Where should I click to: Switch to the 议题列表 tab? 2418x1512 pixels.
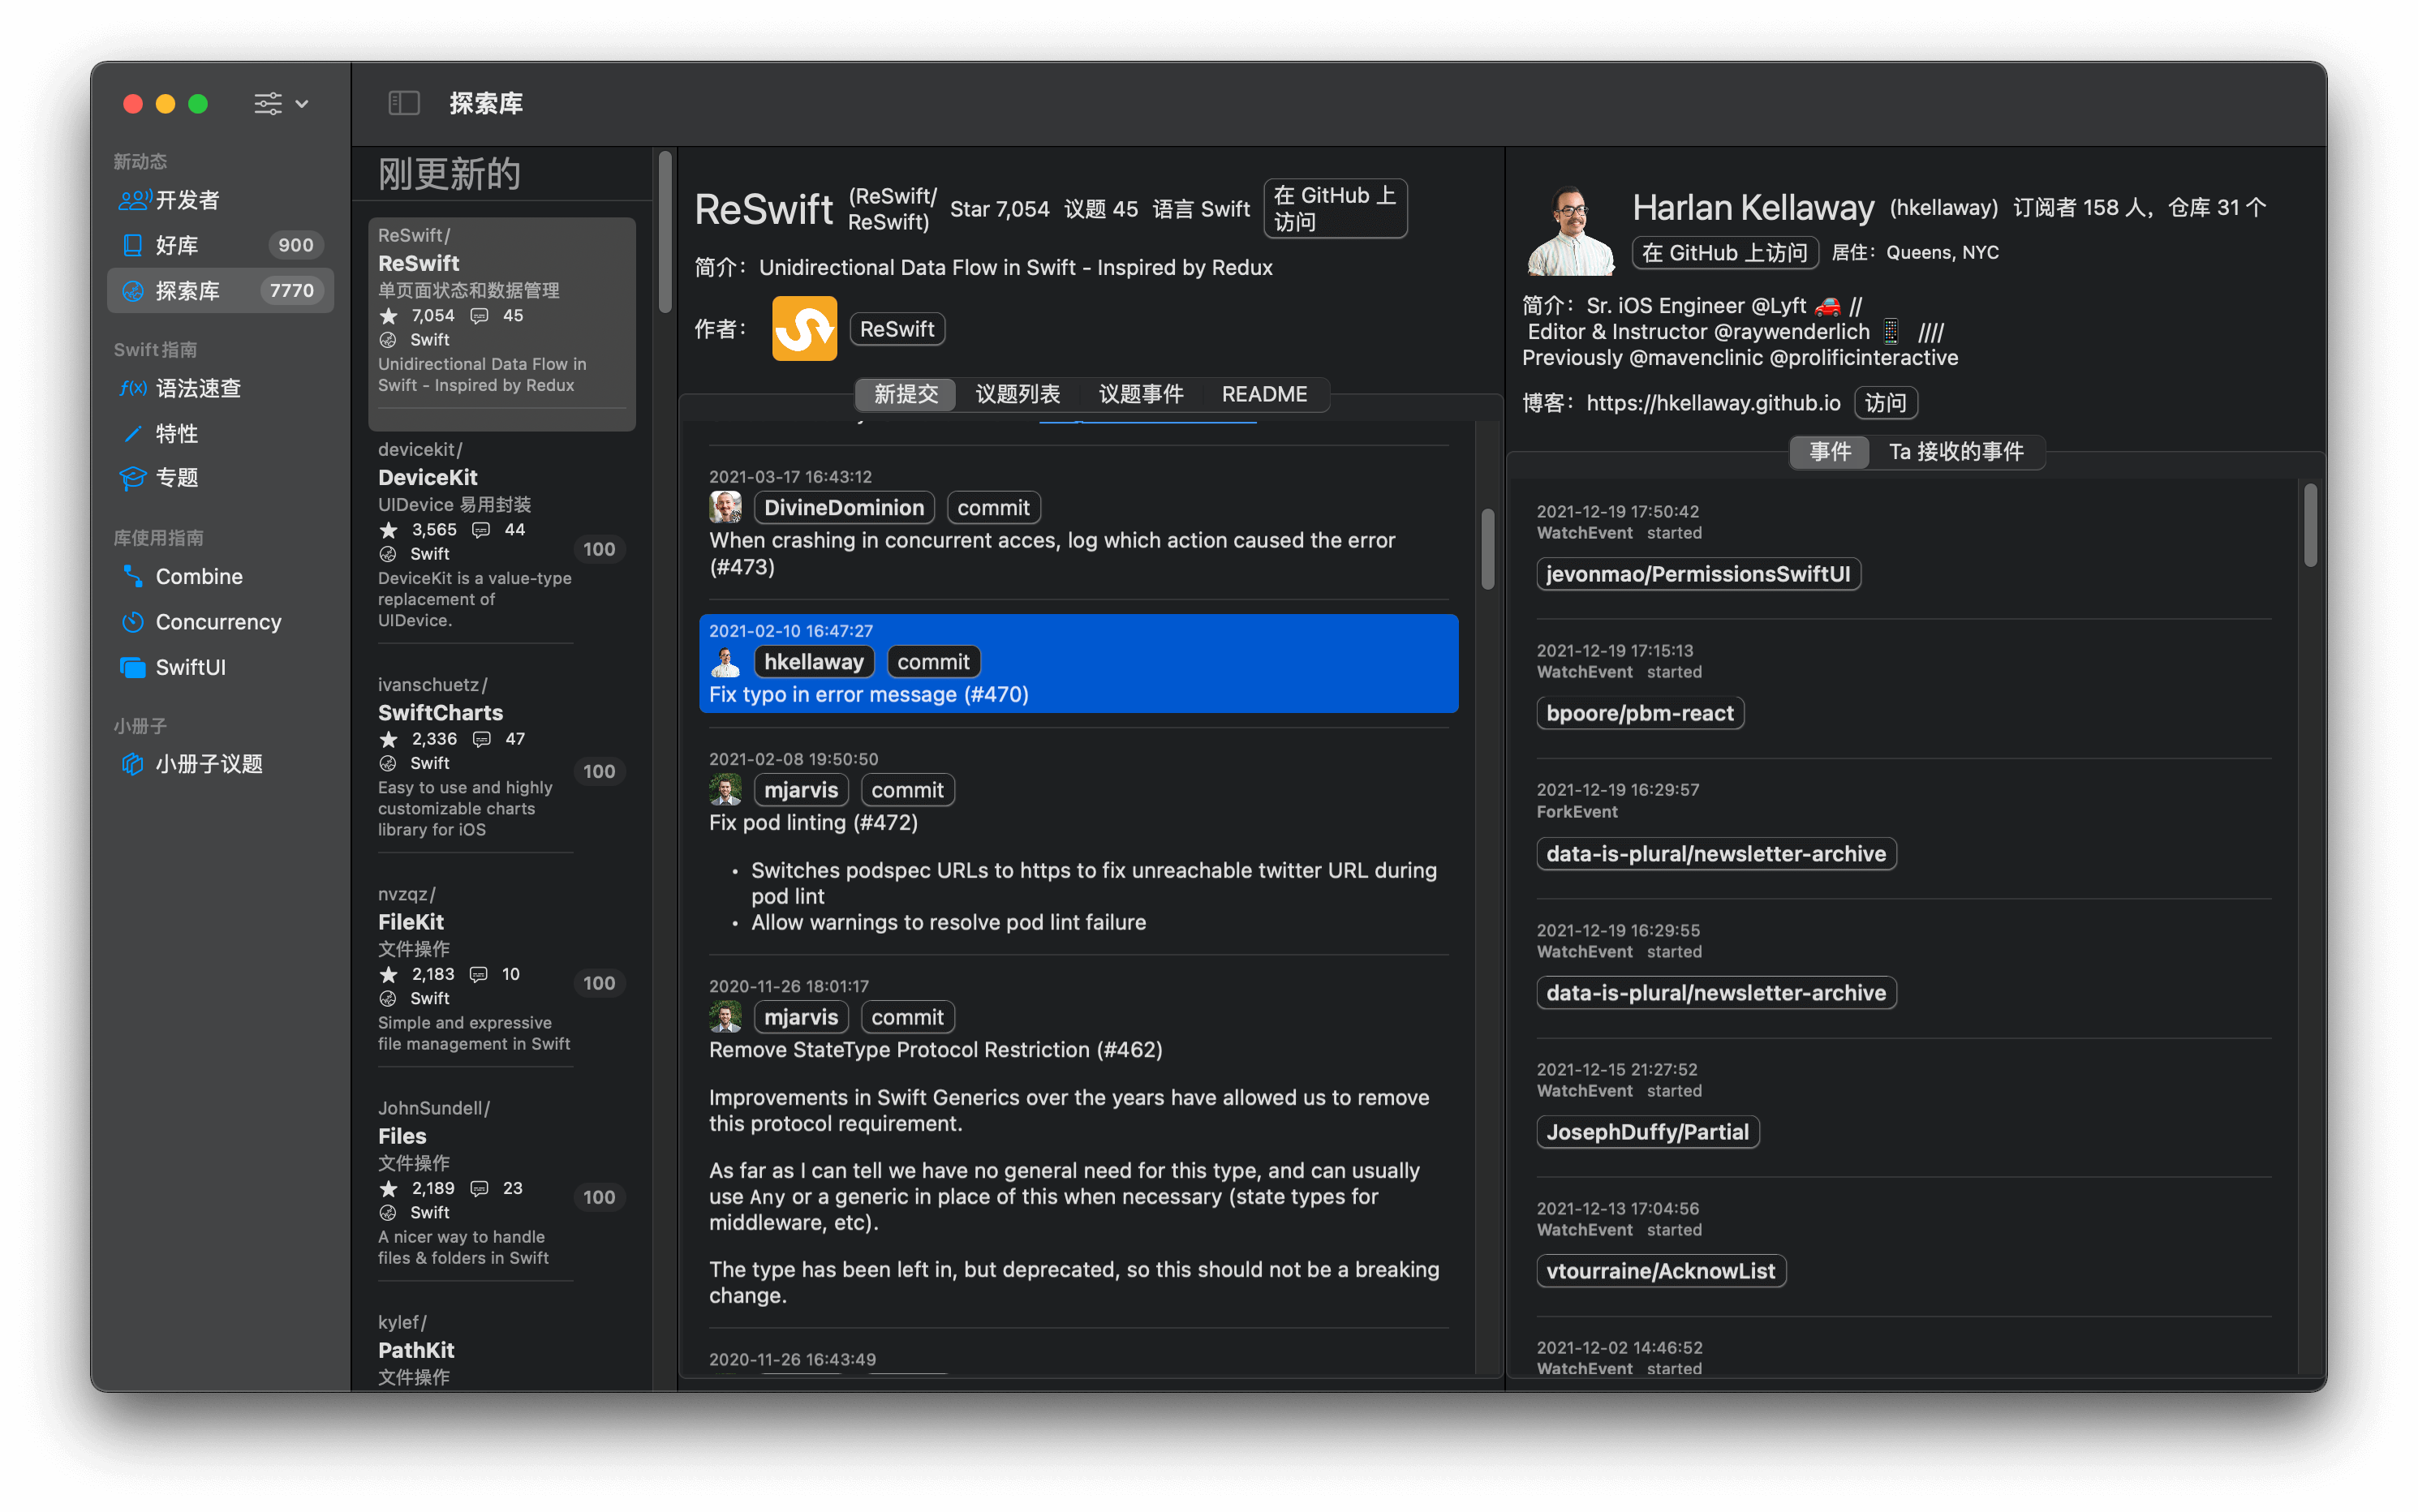pyautogui.click(x=1017, y=394)
